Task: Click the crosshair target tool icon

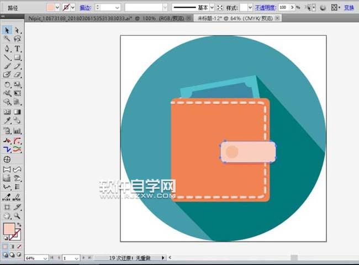Action: click(x=7, y=160)
